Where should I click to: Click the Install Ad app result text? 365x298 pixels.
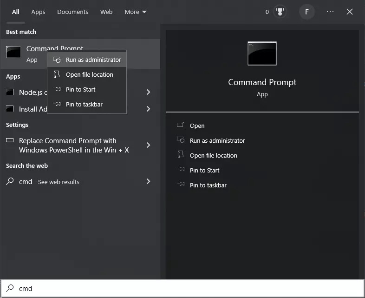pyautogui.click(x=33, y=109)
